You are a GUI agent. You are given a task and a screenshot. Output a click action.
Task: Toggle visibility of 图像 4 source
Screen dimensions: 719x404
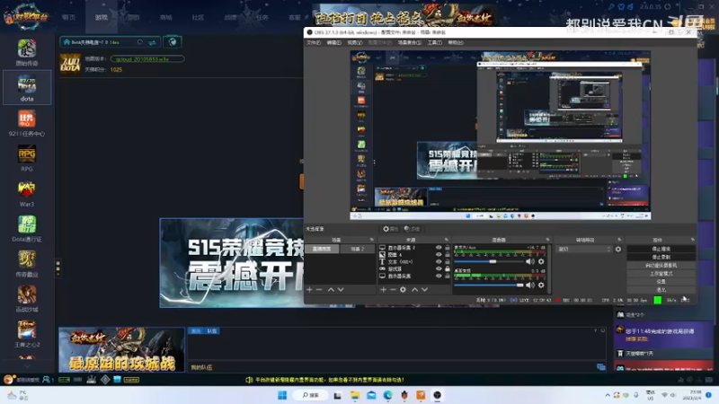pyautogui.click(x=439, y=255)
